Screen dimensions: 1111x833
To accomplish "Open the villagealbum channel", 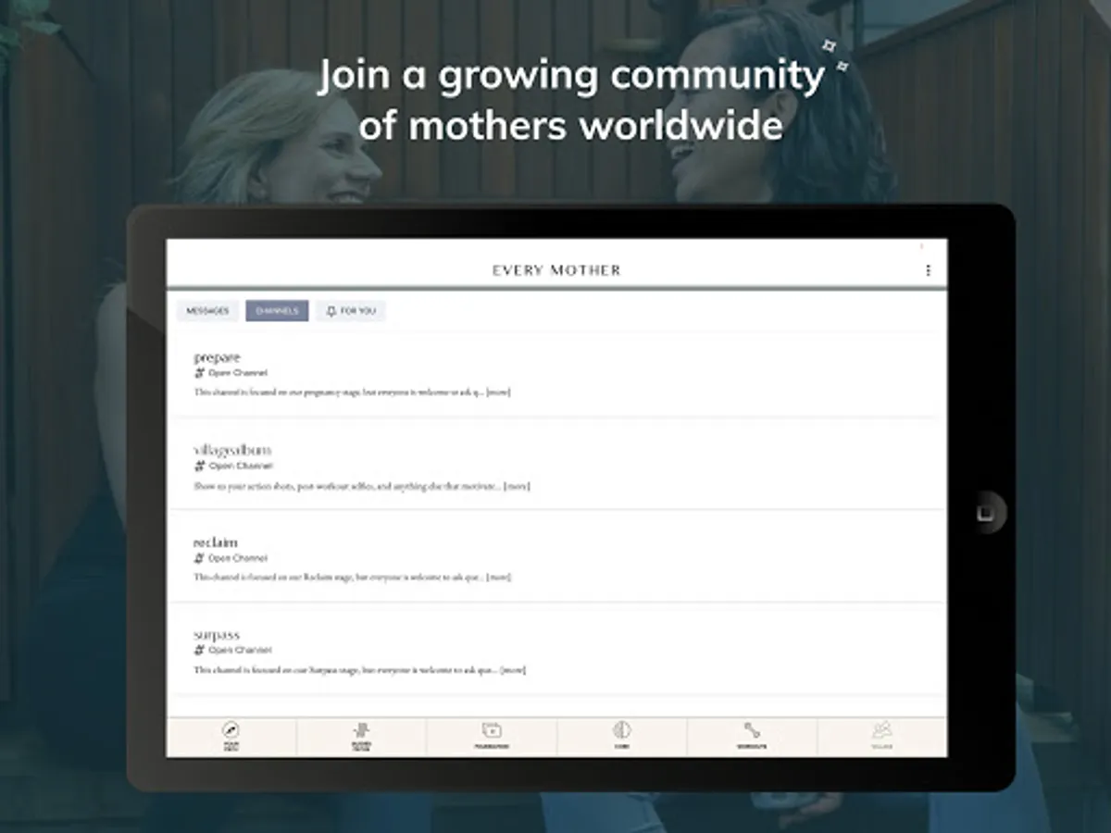I will coord(556,466).
